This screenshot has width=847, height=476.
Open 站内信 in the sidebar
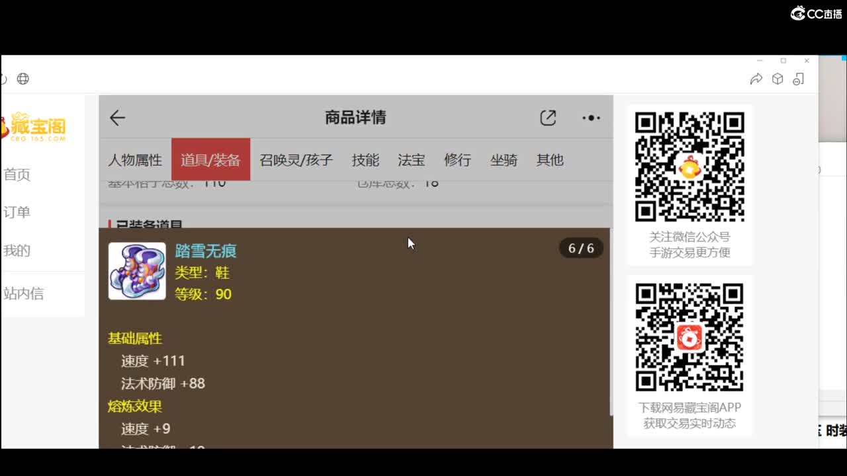[24, 294]
